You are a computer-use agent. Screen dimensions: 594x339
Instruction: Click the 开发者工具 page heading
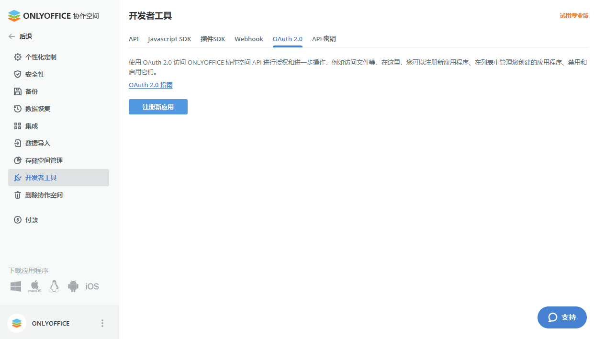click(150, 16)
